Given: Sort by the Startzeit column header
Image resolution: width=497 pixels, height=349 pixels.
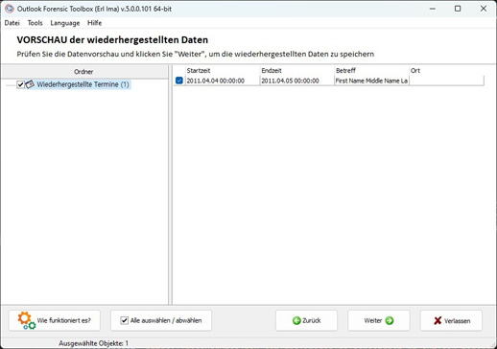Looking at the screenshot, I should point(223,71).
